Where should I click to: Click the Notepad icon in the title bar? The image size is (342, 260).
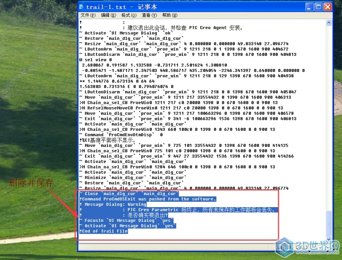(81, 7)
